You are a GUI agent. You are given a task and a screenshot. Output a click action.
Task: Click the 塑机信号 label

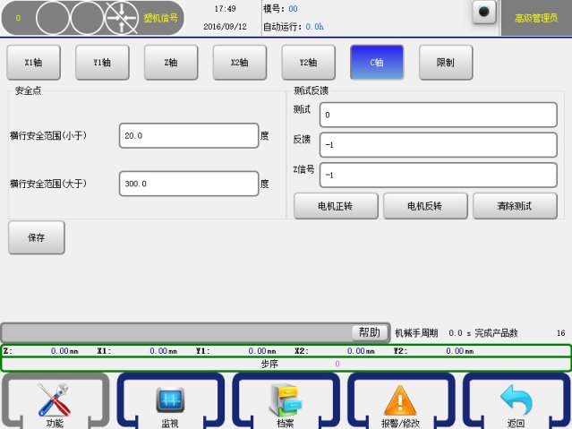[160, 18]
